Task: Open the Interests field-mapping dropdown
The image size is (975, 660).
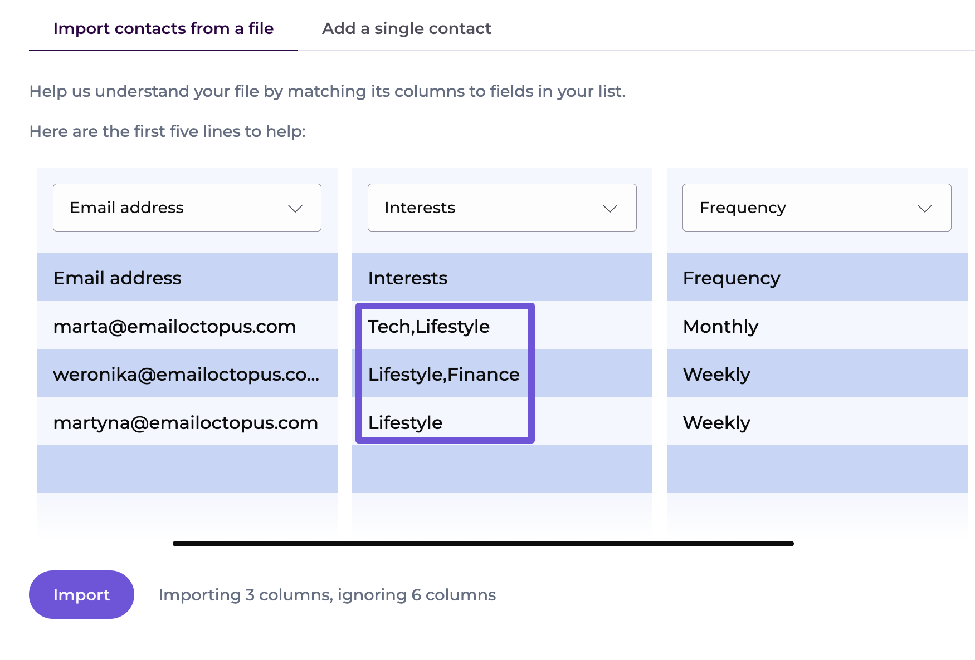Action: 501,208
